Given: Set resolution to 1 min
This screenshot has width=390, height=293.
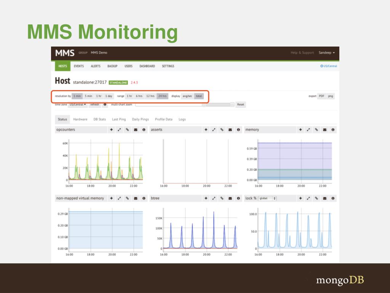Looking at the screenshot, I should [77, 96].
